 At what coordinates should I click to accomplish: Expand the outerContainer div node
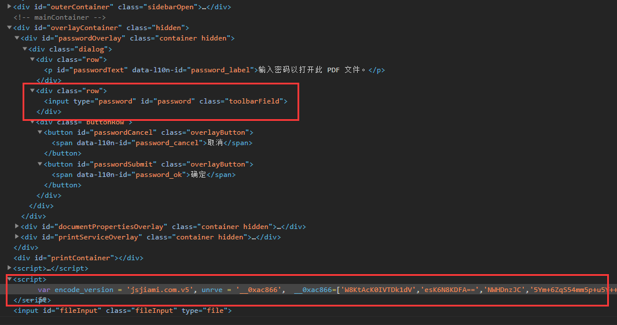tap(9, 7)
